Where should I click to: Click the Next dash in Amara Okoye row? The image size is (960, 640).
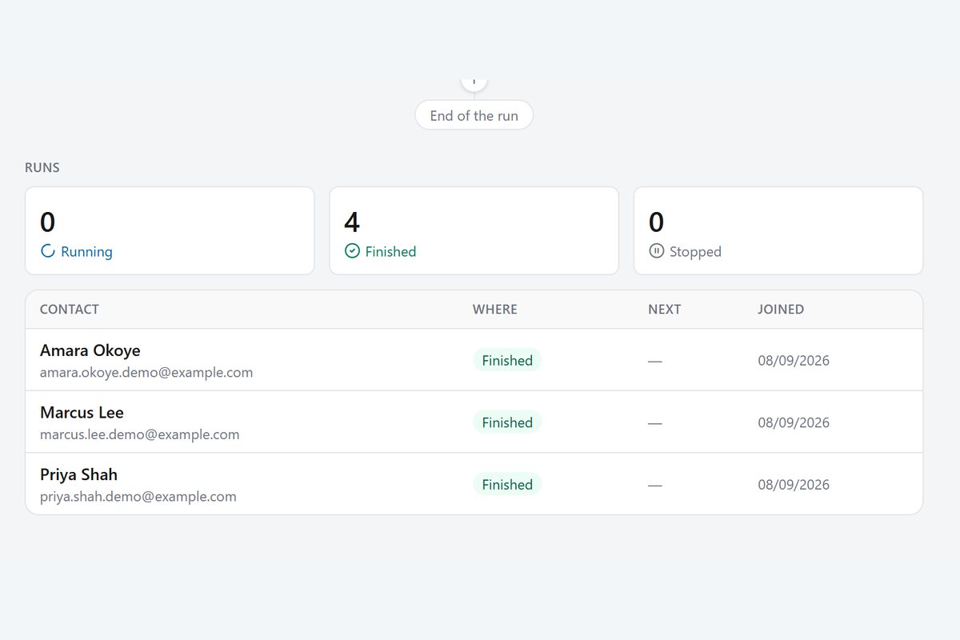pos(655,361)
